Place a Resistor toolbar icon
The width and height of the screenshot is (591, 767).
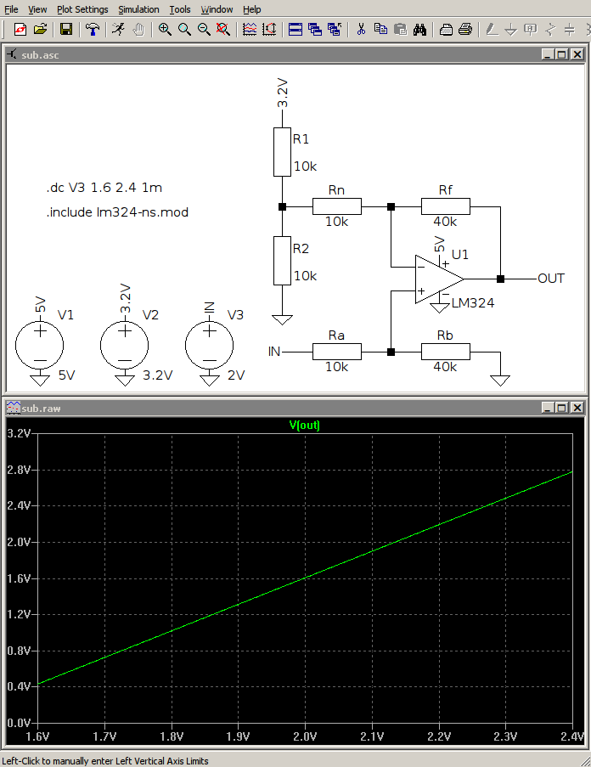click(550, 30)
